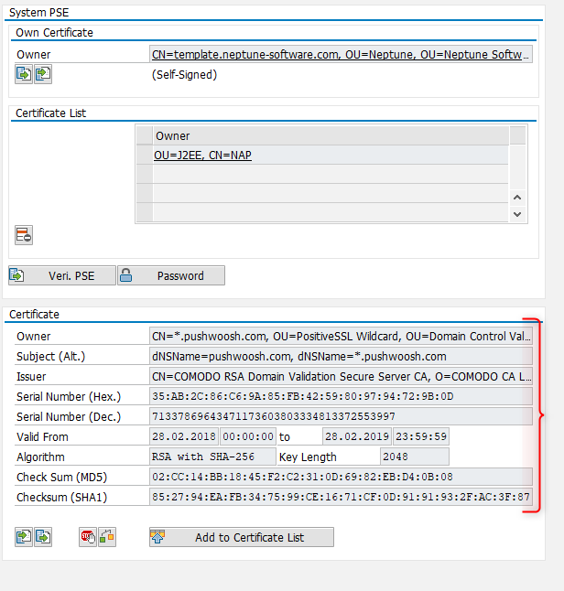Click the Checksum (SHA1) value field
The image size is (564, 591).
(x=340, y=497)
